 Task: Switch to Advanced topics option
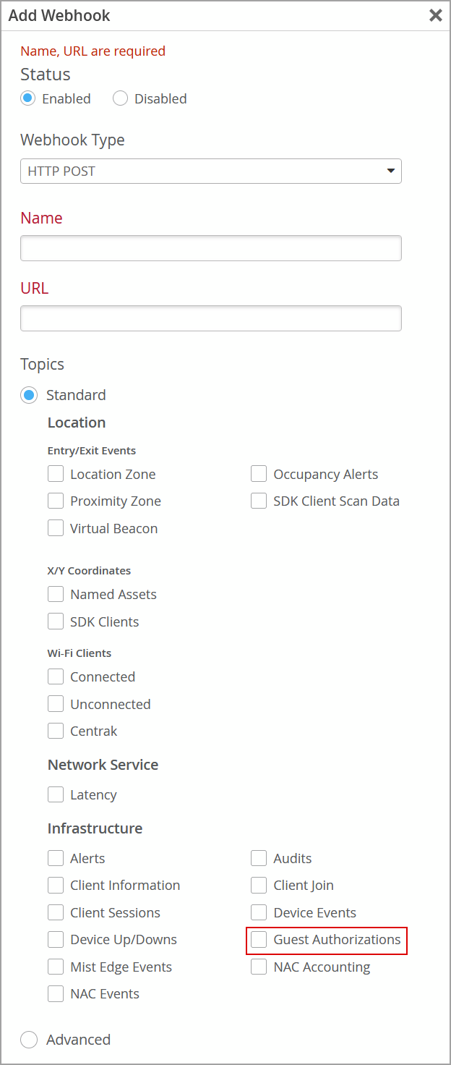pos(29,1040)
